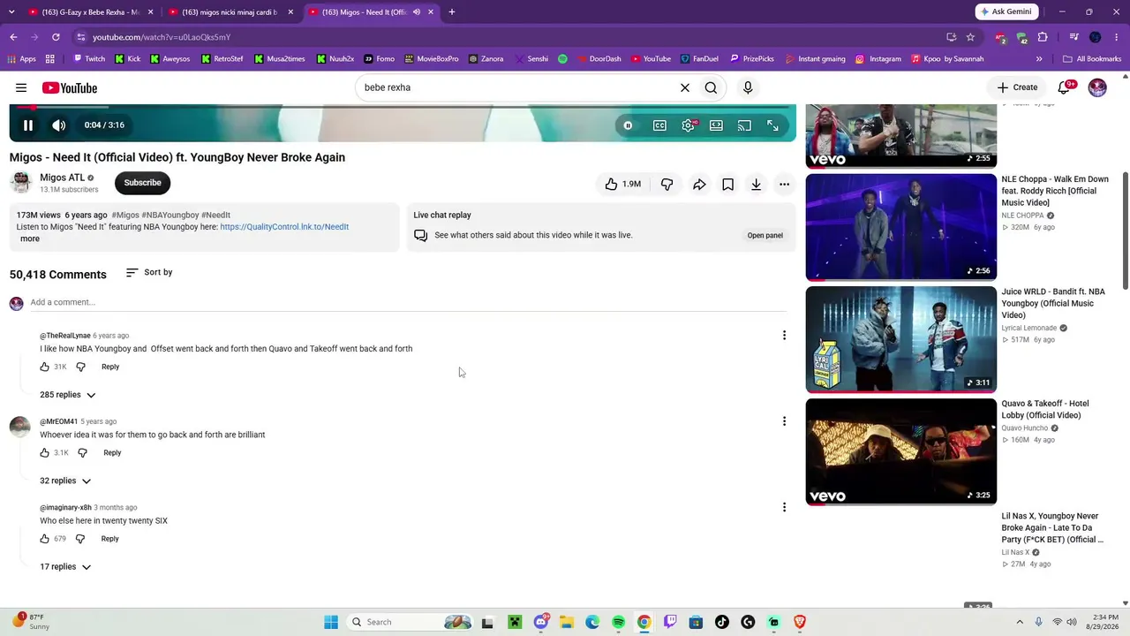
Task: Focus the Add a comment field
Action: click(x=408, y=303)
